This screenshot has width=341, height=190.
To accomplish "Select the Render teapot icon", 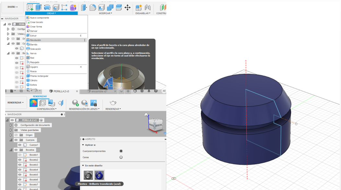I will [113, 103].
